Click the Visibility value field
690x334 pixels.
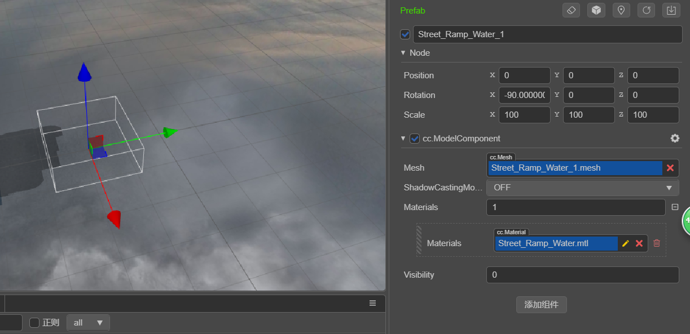[x=583, y=275]
